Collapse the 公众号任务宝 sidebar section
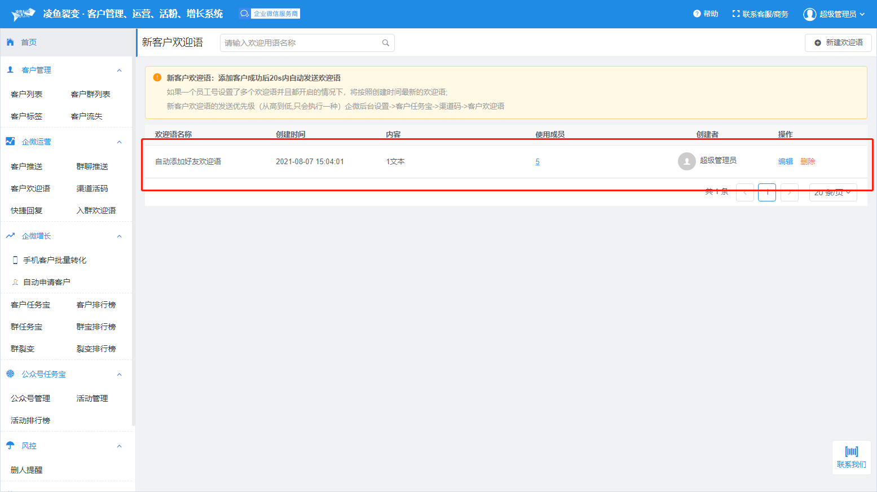Viewport: 877px width, 492px height. (119, 375)
